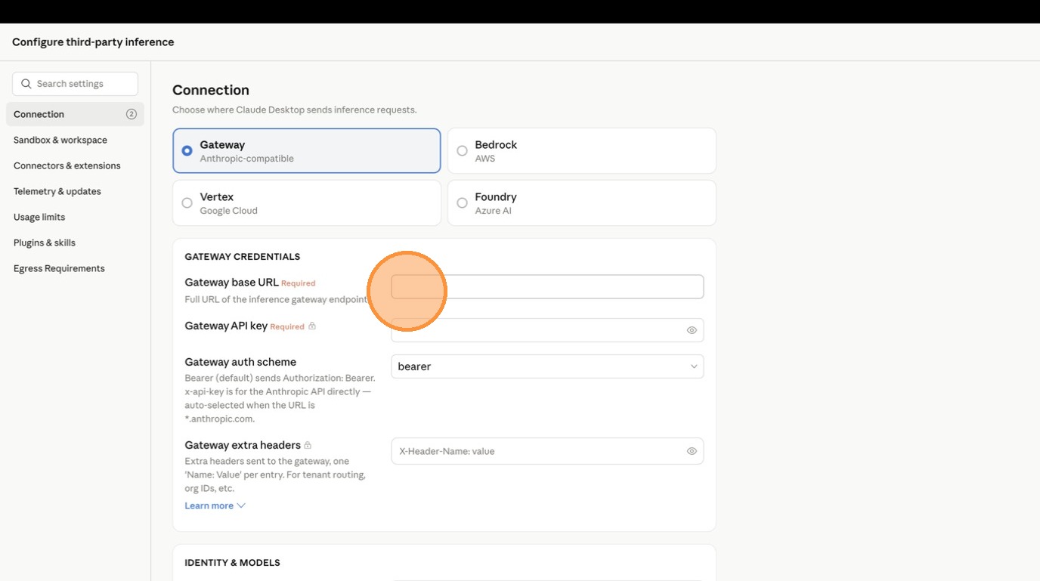The image size is (1040, 581).
Task: Pick the Foundry Azure AI provider
Action: click(x=581, y=203)
